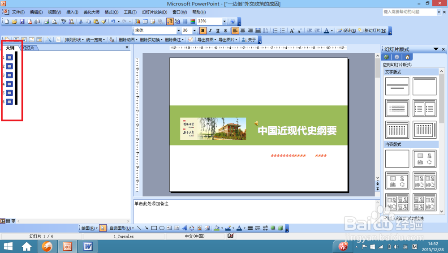Image resolution: width=448 pixels, height=253 pixels.
Task: Open the 格式 menu
Action: tap(112, 12)
